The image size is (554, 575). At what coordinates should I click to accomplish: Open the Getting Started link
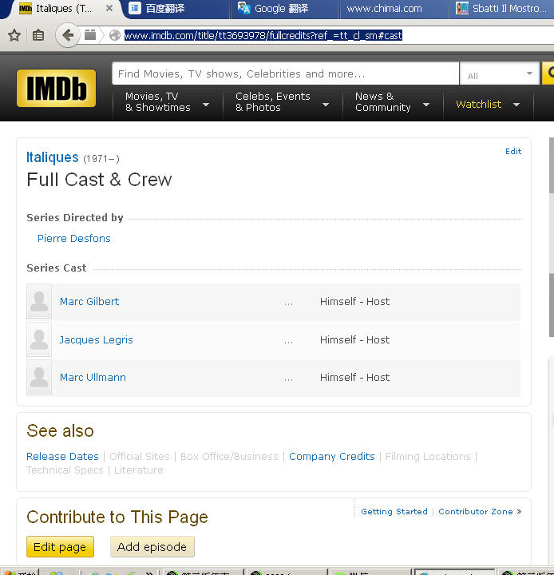point(394,512)
